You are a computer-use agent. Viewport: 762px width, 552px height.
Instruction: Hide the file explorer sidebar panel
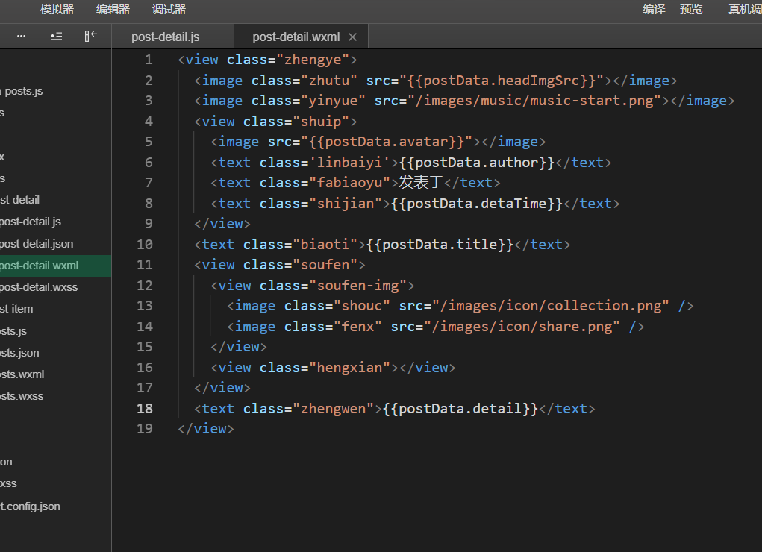click(x=91, y=37)
